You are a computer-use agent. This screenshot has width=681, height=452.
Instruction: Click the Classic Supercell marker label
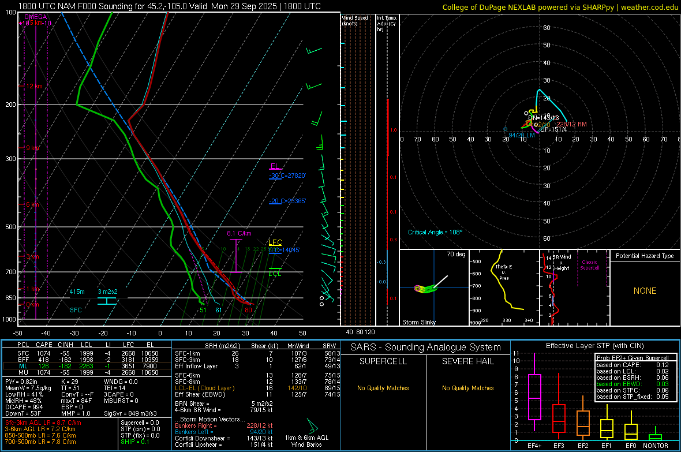click(589, 265)
